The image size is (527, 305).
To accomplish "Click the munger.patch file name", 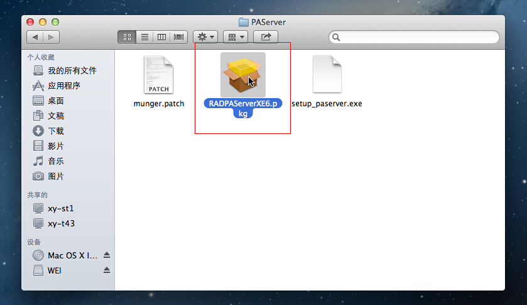I will coord(159,104).
